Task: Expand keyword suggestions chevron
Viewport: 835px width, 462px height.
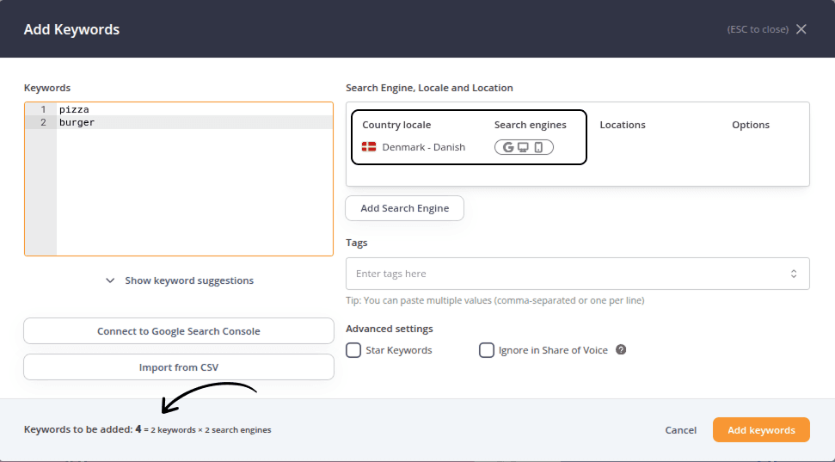Action: [x=110, y=280]
